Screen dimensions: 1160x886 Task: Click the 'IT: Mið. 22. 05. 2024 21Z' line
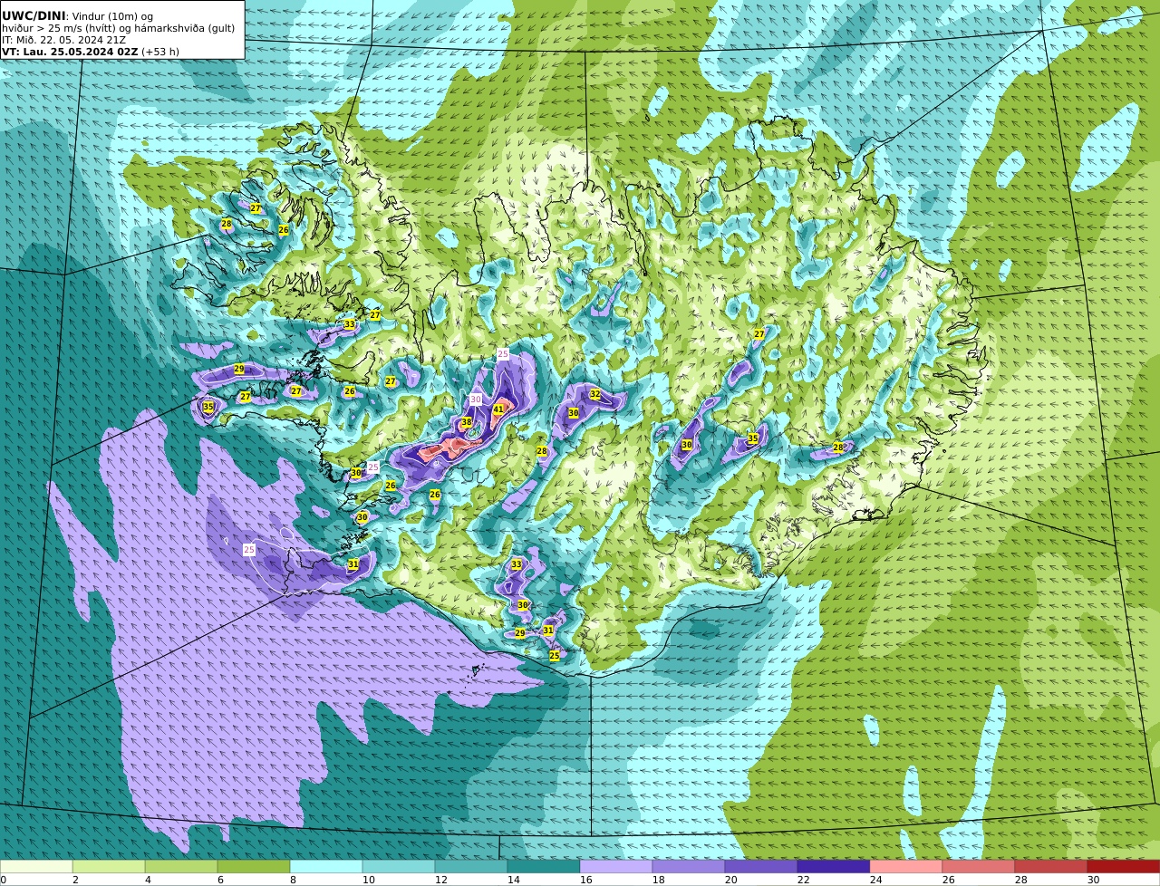(64, 40)
